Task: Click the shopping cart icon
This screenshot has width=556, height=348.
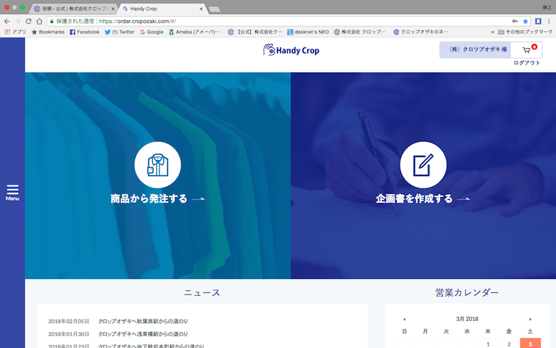Action: coord(527,50)
